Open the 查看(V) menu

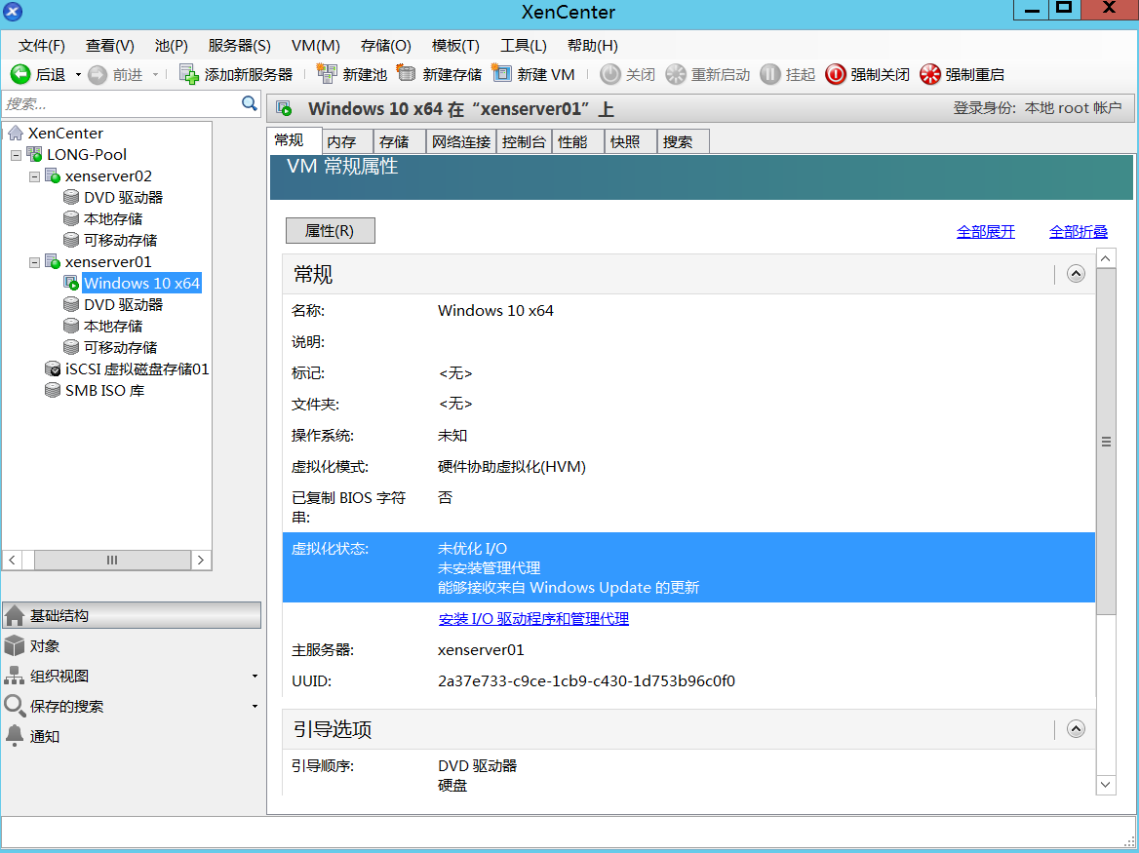tap(109, 46)
